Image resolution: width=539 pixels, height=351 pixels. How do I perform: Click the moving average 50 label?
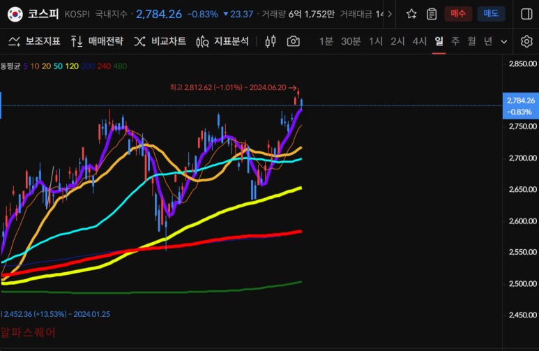(x=58, y=66)
